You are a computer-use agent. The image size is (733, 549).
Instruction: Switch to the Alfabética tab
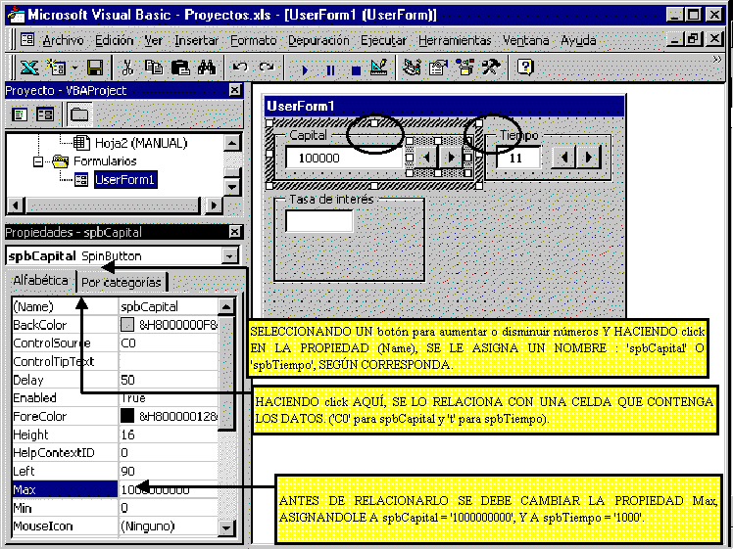(40, 280)
